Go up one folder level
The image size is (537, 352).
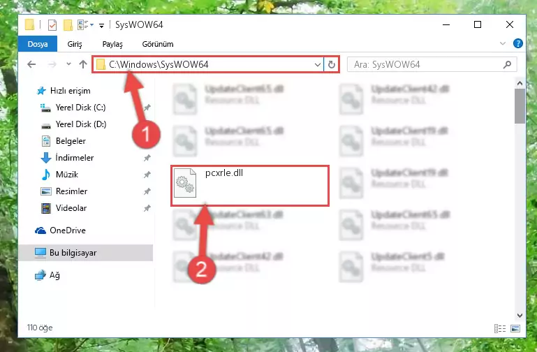83,64
